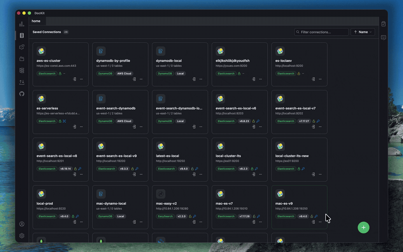The width and height of the screenshot is (403, 252).
Task: Click the http://localhost:19250 address on latest-es-local
Action: (x=170, y=161)
